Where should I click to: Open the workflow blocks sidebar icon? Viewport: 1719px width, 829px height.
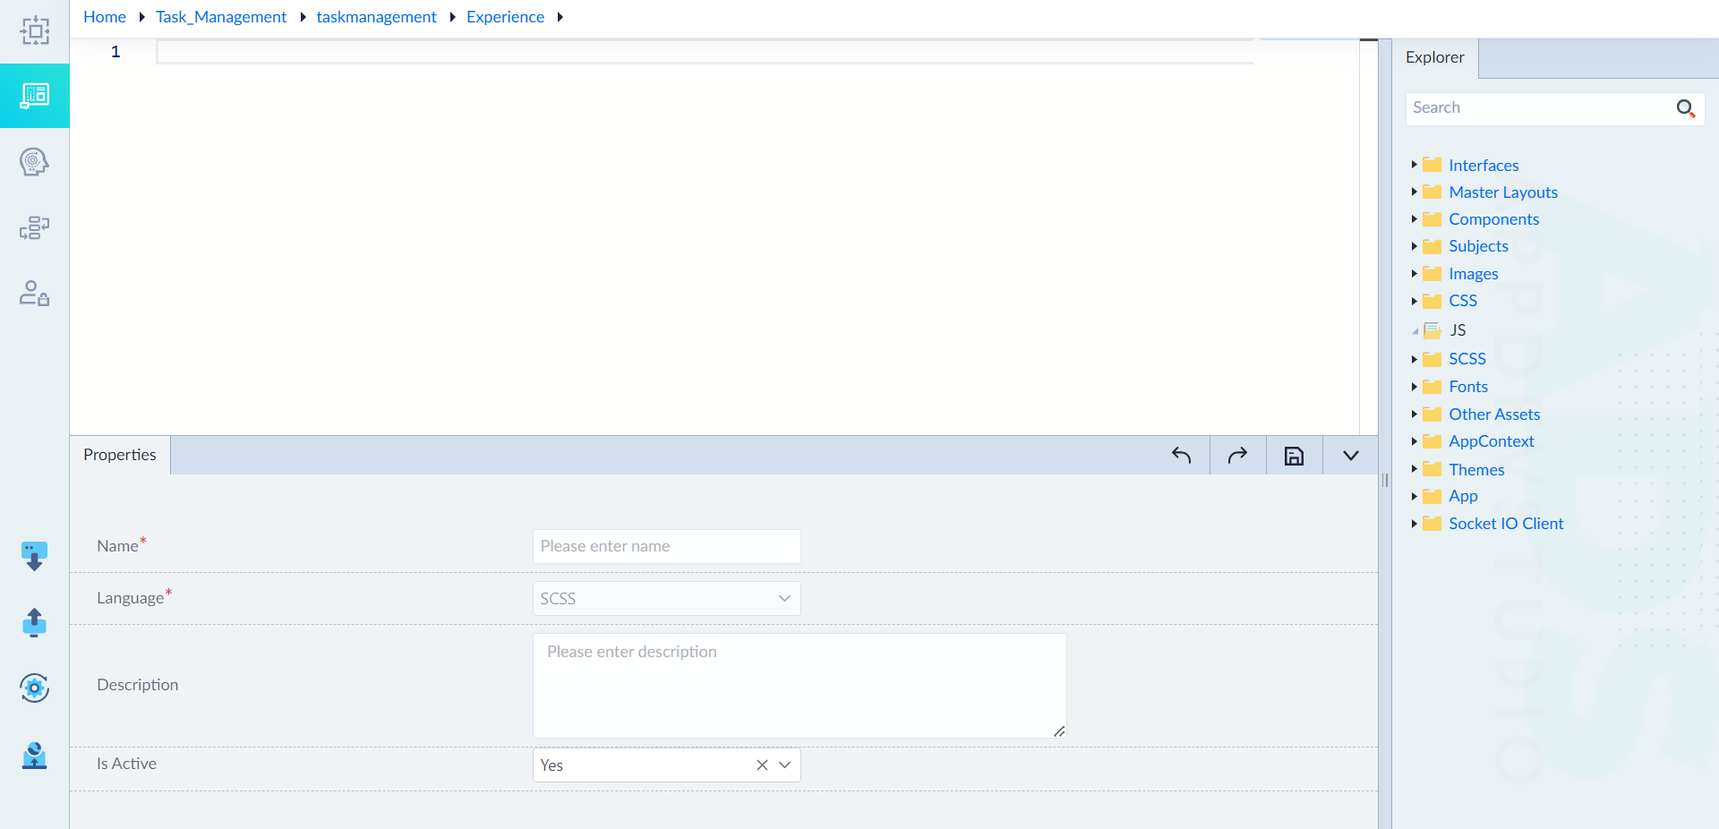[x=34, y=227]
